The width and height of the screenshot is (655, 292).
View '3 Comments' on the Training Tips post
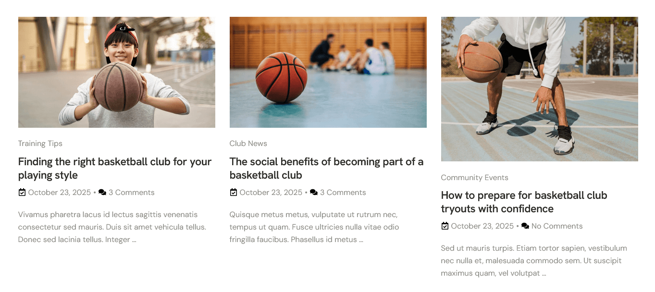click(131, 193)
